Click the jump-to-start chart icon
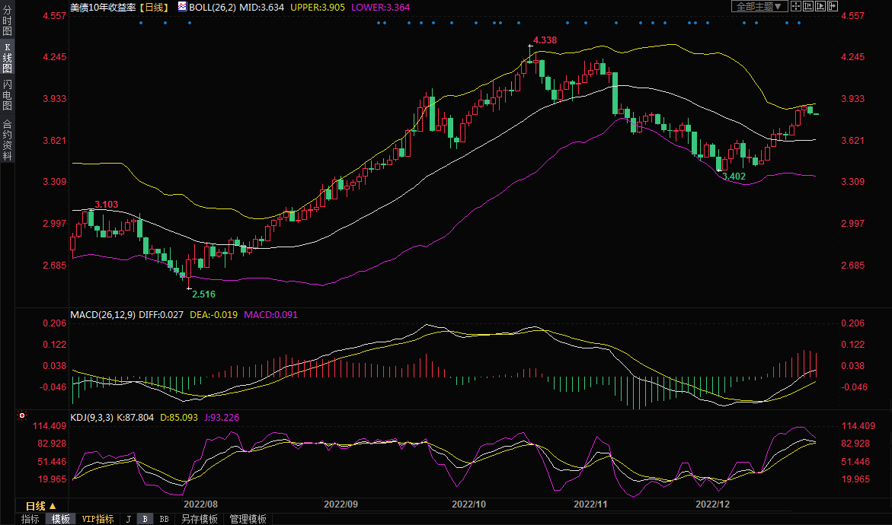 tap(808, 6)
